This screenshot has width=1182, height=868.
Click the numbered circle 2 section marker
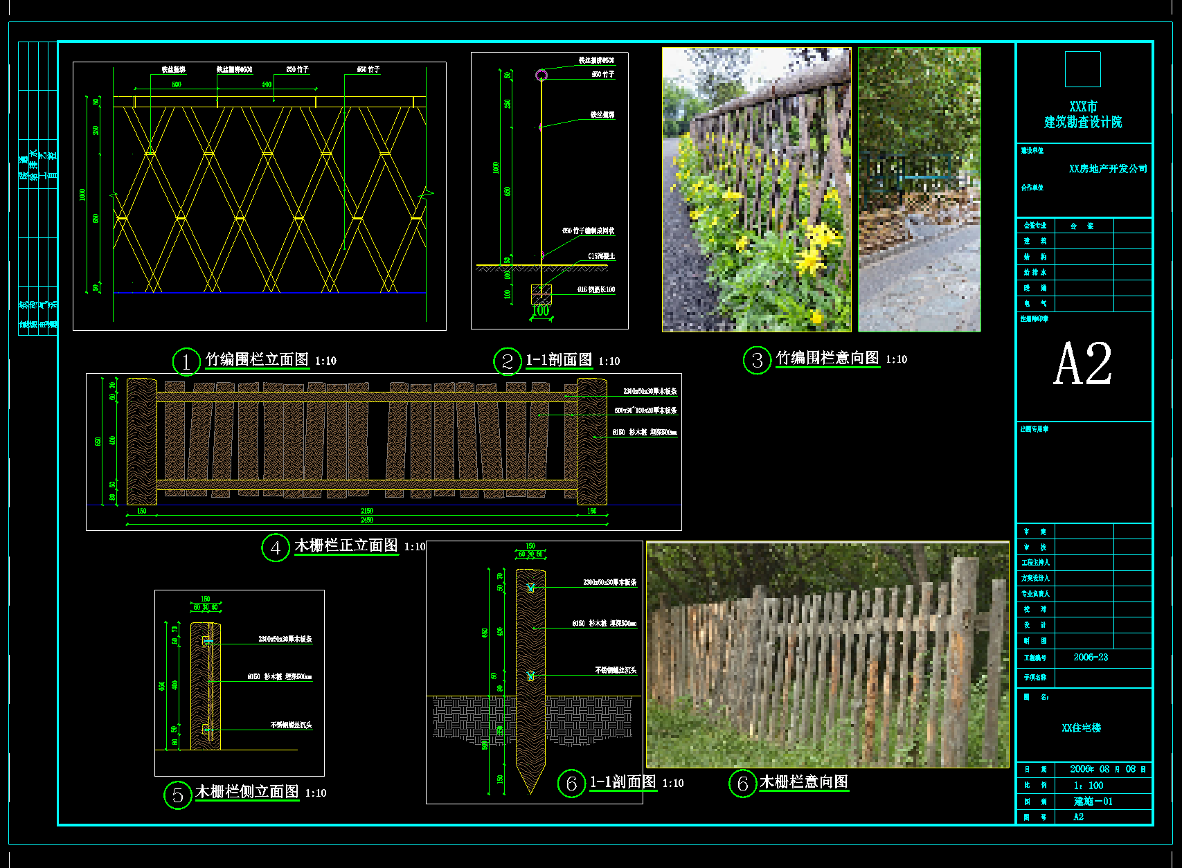(x=507, y=361)
